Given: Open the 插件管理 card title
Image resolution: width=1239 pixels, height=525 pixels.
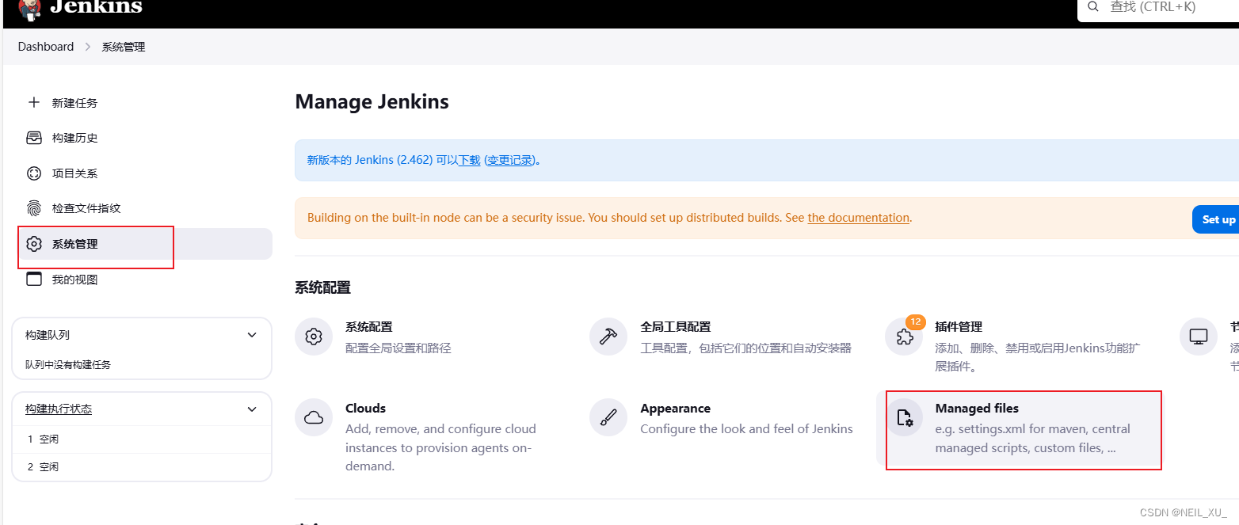Looking at the screenshot, I should [x=959, y=327].
